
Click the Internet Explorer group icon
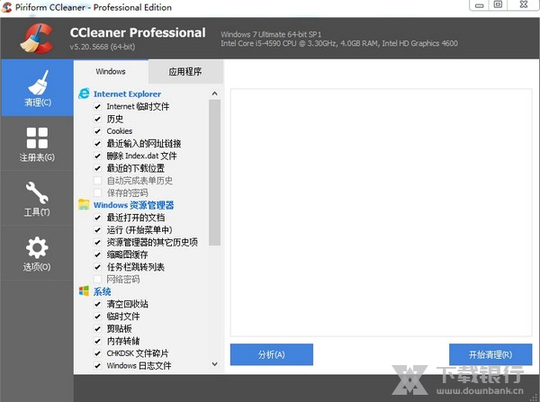pos(84,94)
